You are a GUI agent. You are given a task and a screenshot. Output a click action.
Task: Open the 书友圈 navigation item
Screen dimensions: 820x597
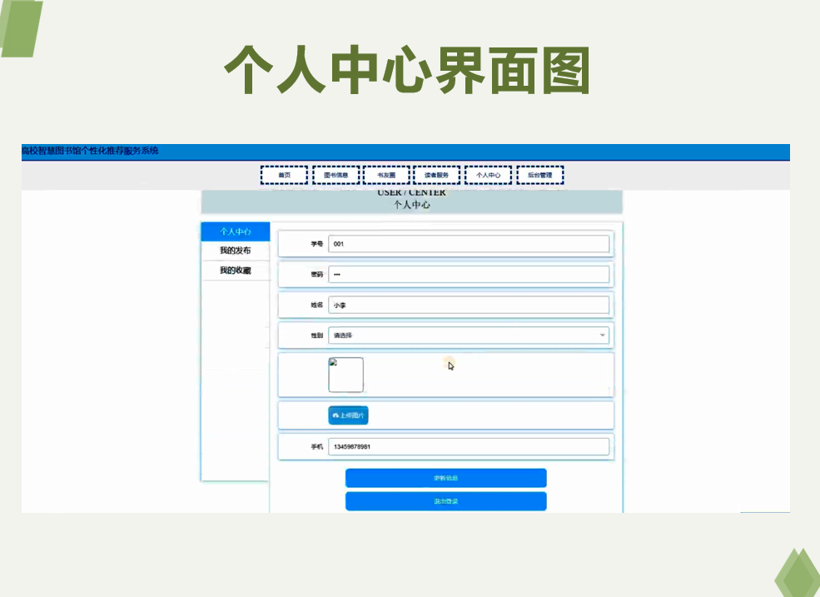[386, 176]
